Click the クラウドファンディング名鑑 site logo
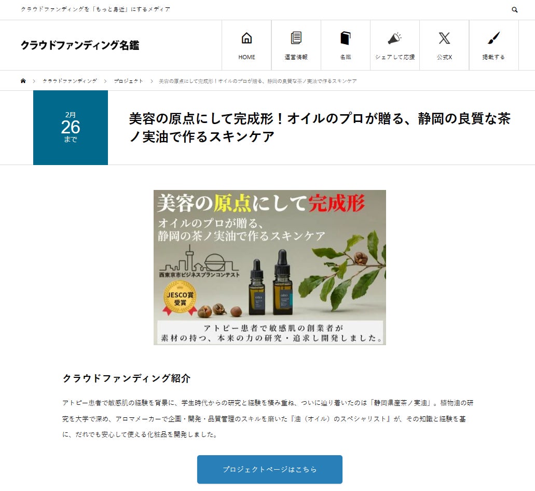 (80, 45)
